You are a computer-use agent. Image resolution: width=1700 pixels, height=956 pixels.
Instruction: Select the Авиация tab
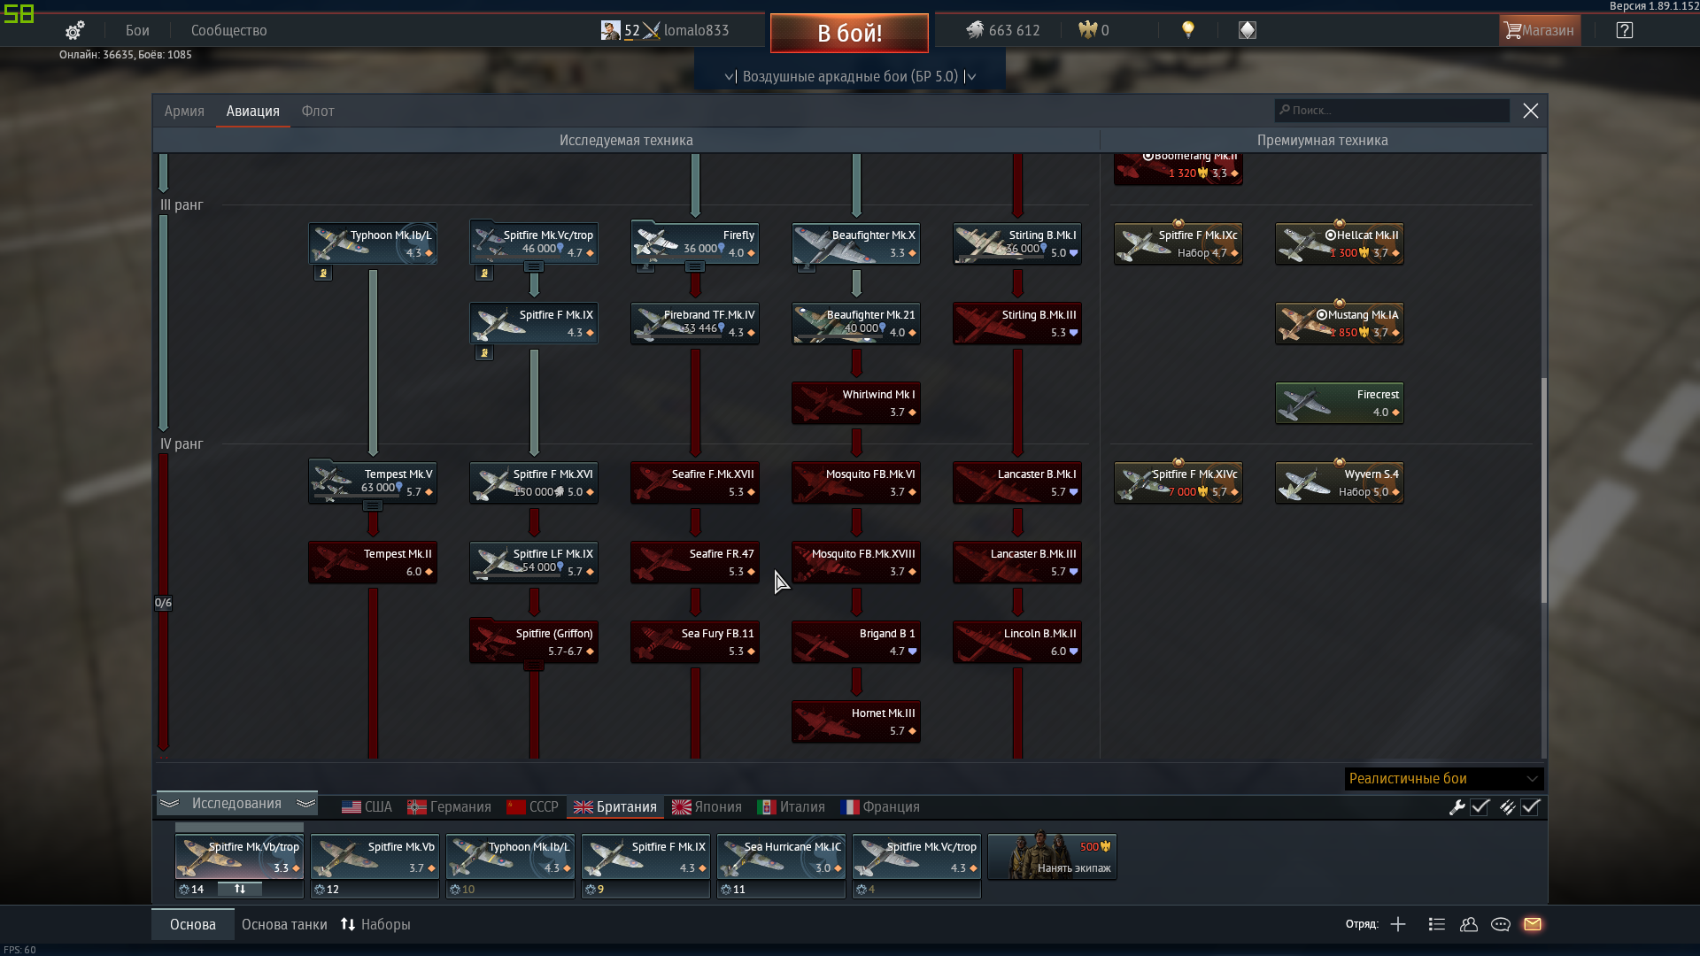(x=252, y=111)
